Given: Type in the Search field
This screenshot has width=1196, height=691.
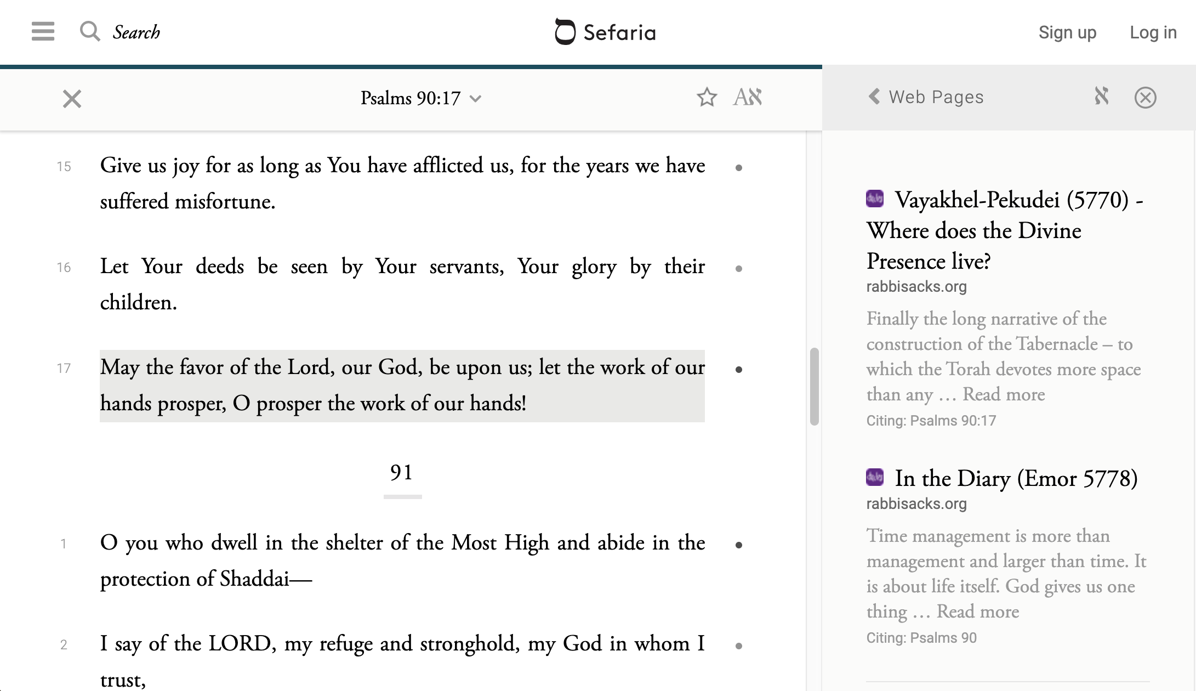Looking at the screenshot, I should click(x=137, y=32).
